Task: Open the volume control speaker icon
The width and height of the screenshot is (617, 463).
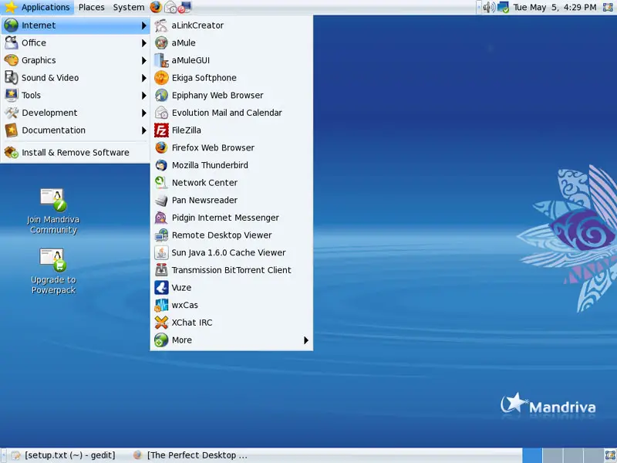Action: tap(489, 7)
